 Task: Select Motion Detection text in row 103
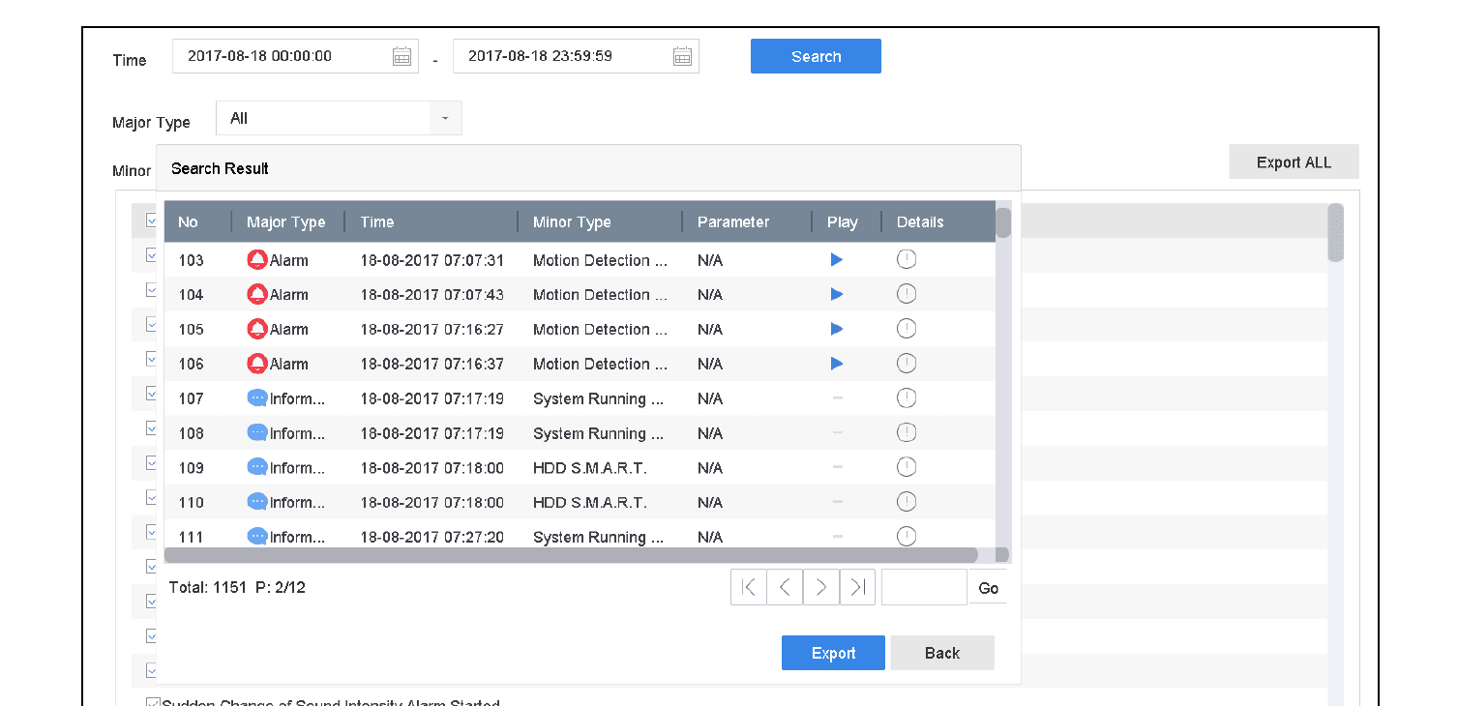click(x=600, y=260)
